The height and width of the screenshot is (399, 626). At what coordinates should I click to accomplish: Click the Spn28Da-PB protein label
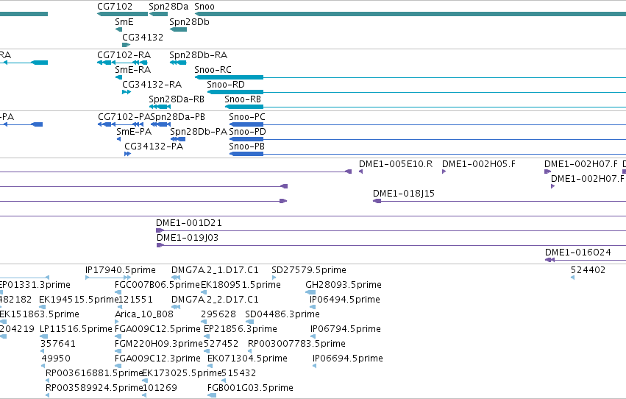(x=178, y=117)
